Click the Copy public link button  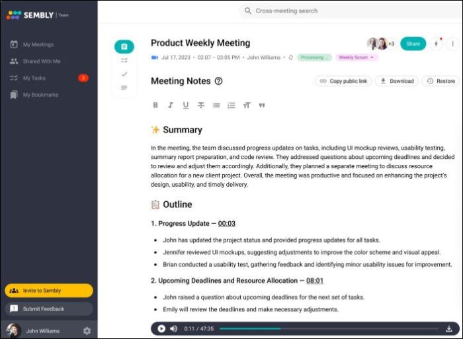[343, 81]
